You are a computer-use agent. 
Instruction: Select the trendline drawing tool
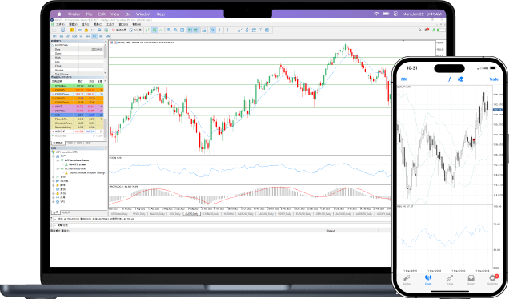241,30
